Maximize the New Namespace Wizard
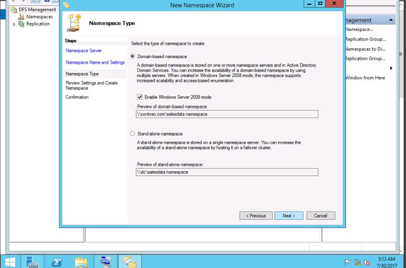The width and height of the screenshot is (406, 268). 320,4
